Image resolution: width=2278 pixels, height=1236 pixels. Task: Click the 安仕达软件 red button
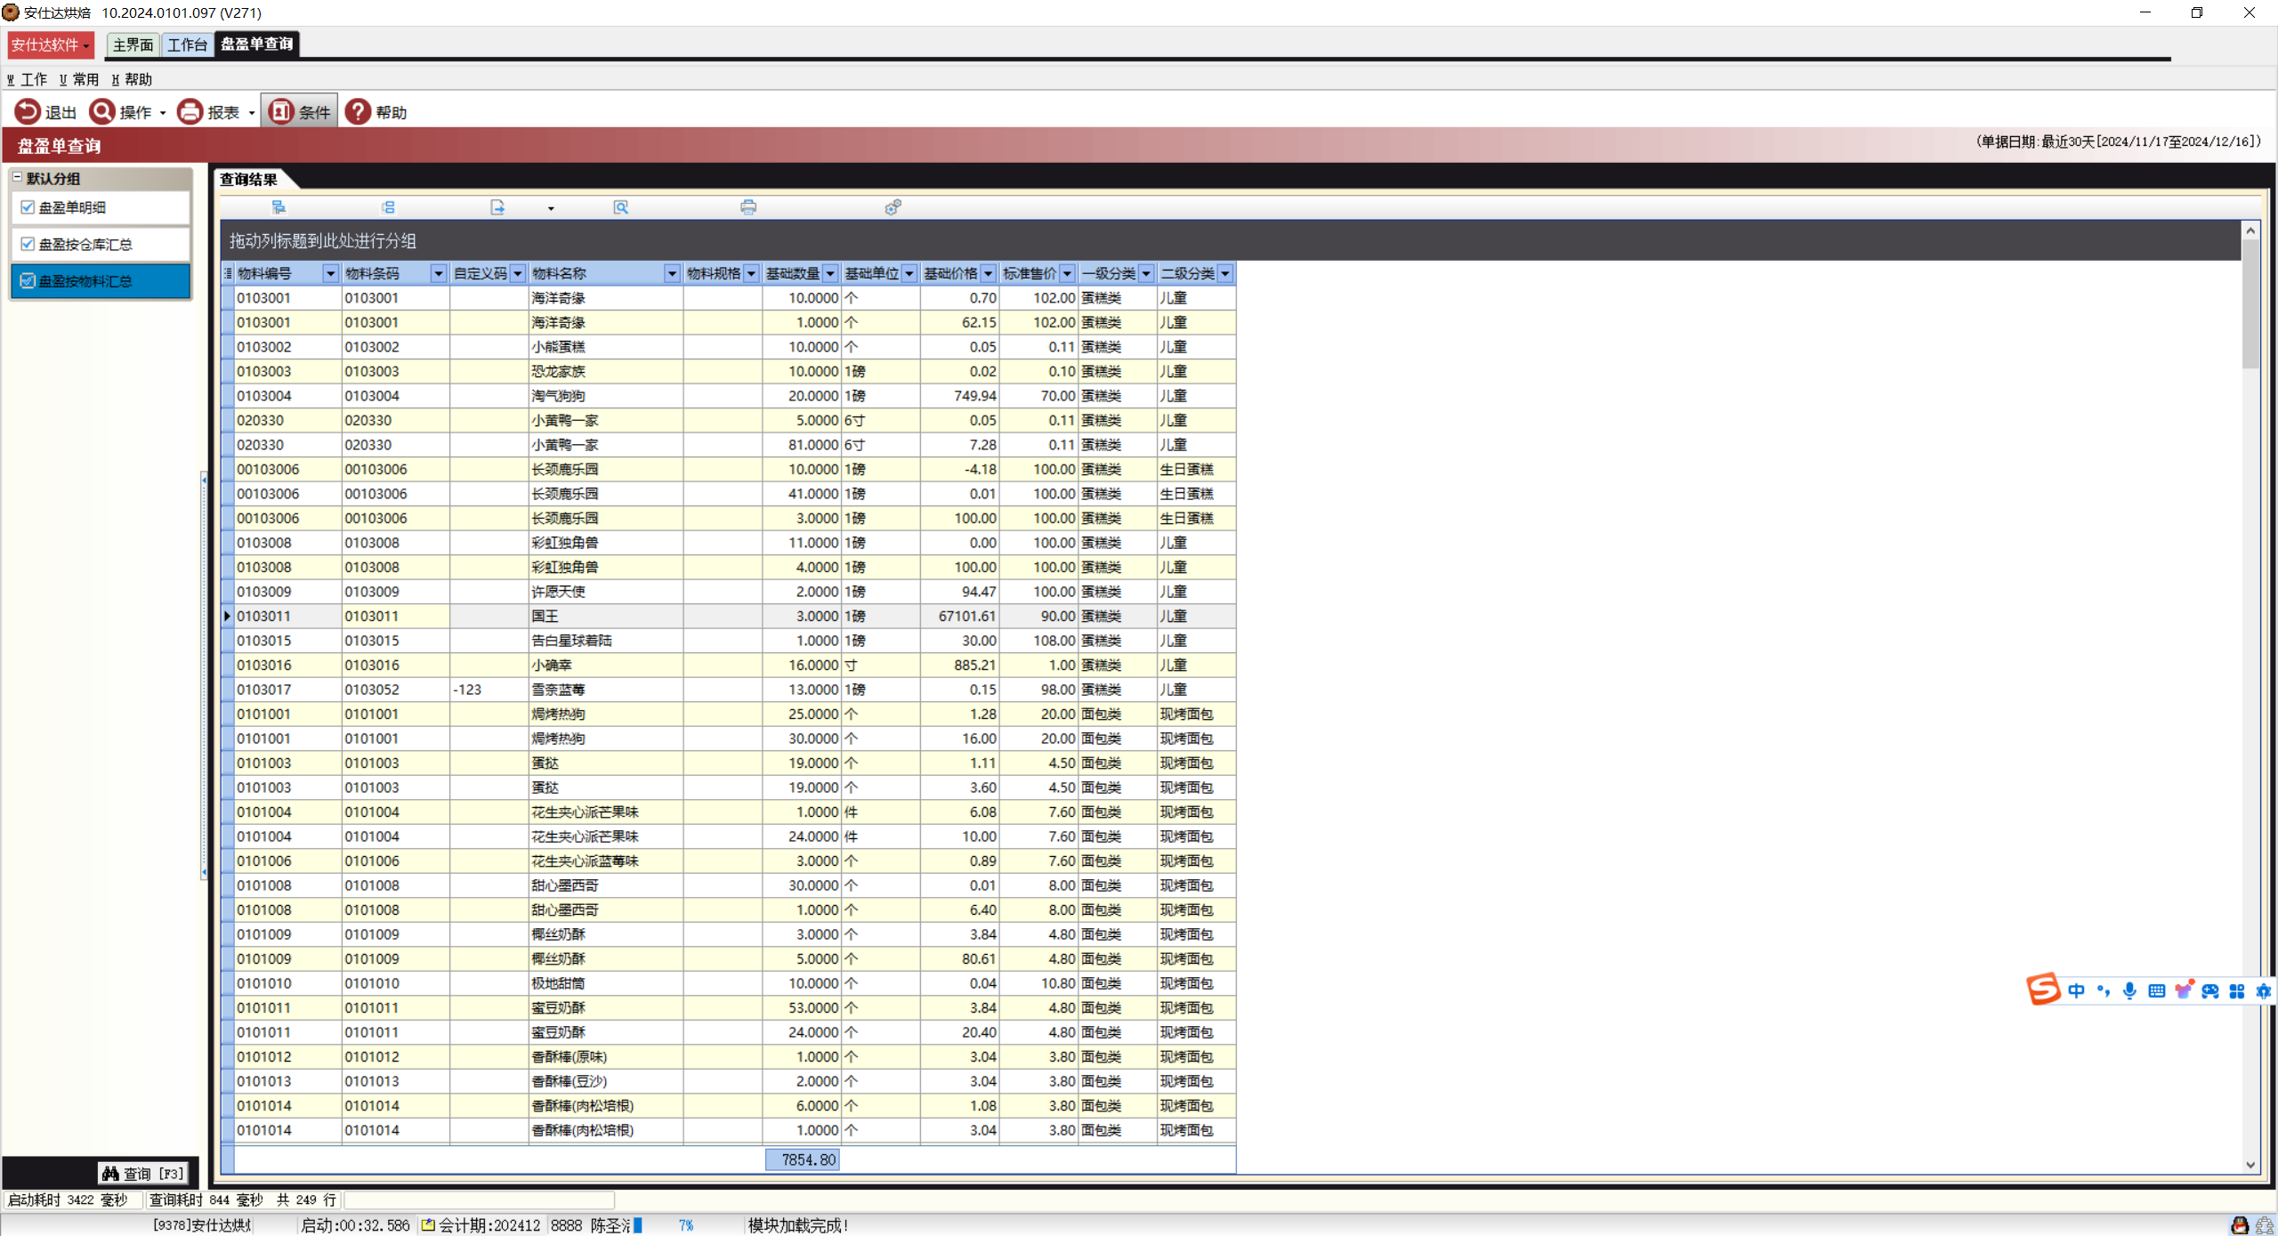pos(50,44)
